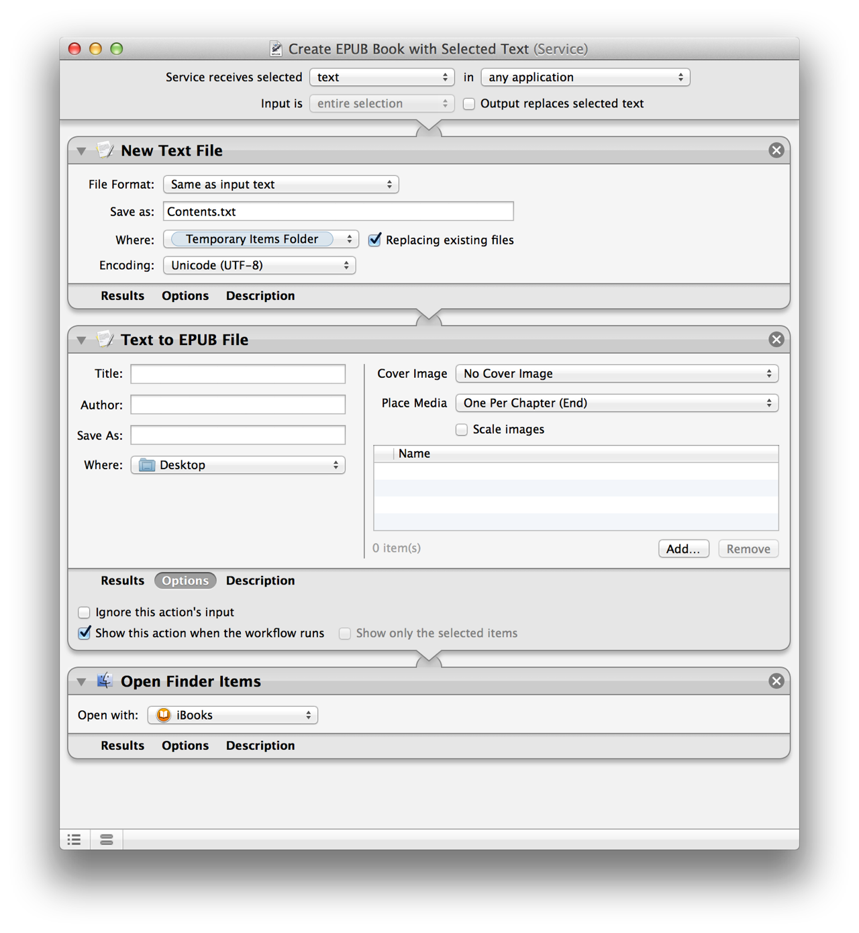Click the selected Options tab in Text to EPUB File
The width and height of the screenshot is (859, 933).
pos(185,581)
